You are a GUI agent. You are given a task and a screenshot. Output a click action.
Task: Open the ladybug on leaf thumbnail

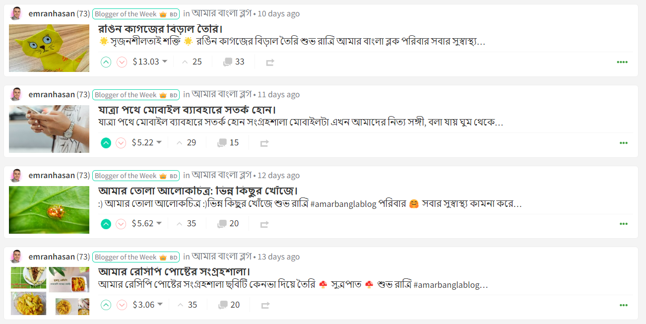tap(49, 210)
